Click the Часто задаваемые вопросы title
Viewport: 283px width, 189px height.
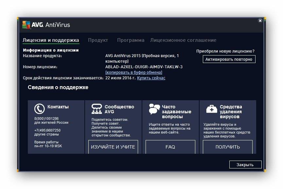[x=177, y=112]
